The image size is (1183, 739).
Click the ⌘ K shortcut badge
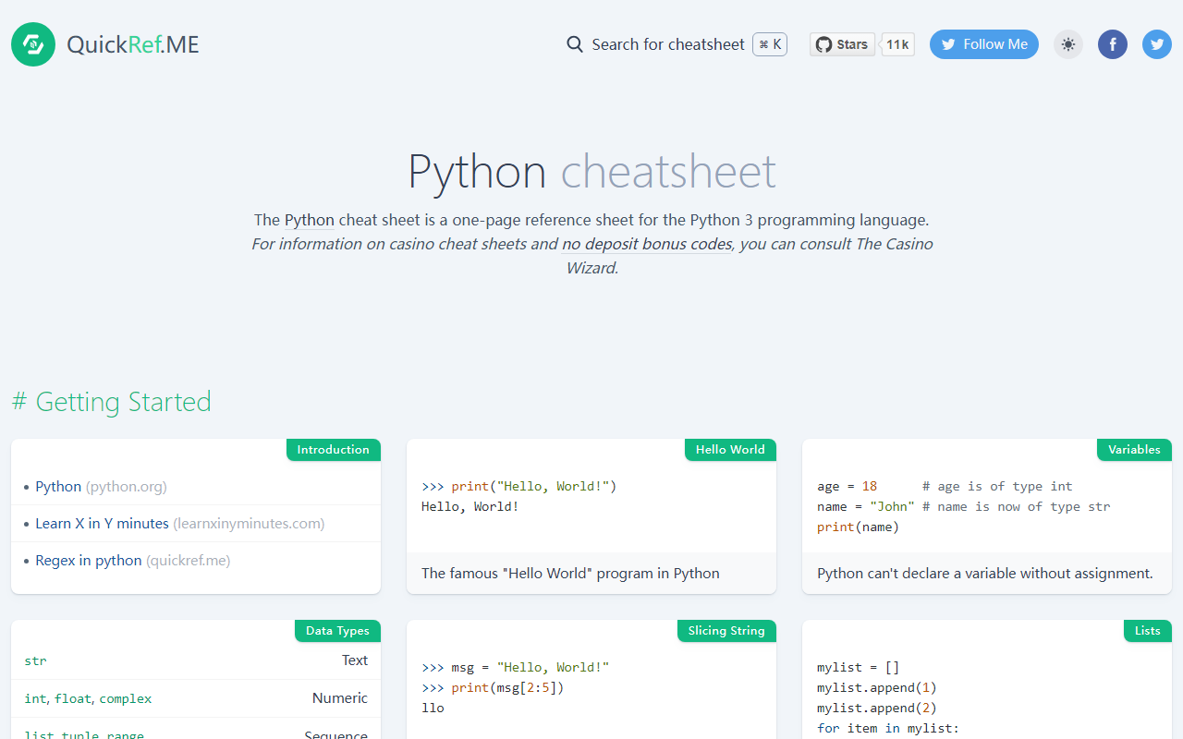point(770,44)
